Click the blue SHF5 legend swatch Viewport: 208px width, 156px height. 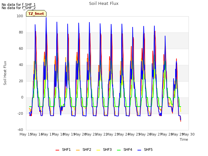pos(139,150)
